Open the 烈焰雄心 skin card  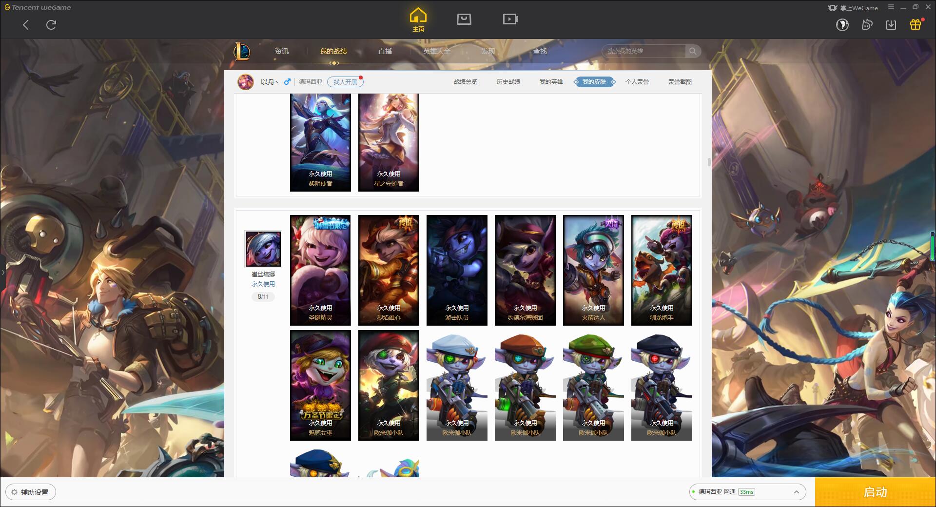tap(389, 270)
